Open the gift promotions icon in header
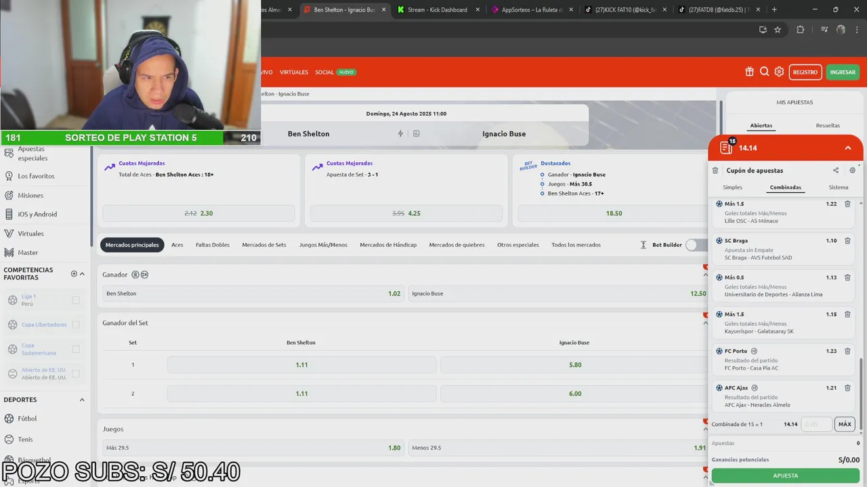 [749, 72]
